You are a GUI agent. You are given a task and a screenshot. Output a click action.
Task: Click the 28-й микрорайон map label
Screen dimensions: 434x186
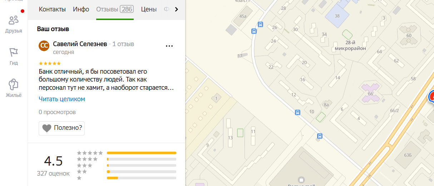pos(350,45)
